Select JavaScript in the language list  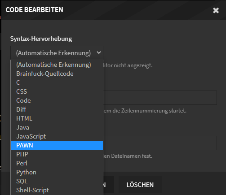pyautogui.click(x=57, y=136)
